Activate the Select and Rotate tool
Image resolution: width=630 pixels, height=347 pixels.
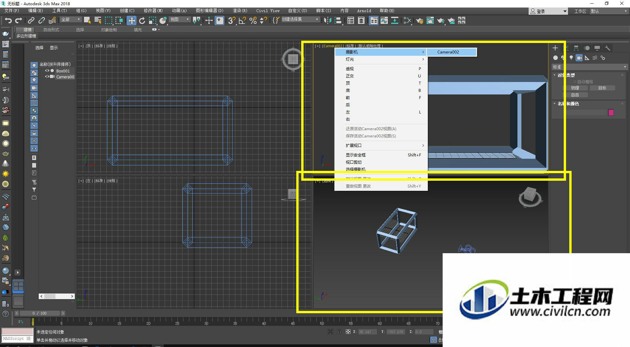point(142,20)
